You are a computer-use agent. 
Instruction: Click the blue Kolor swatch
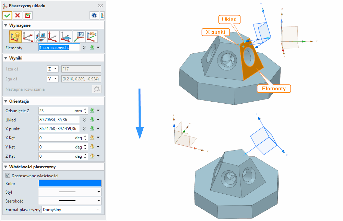70,184
